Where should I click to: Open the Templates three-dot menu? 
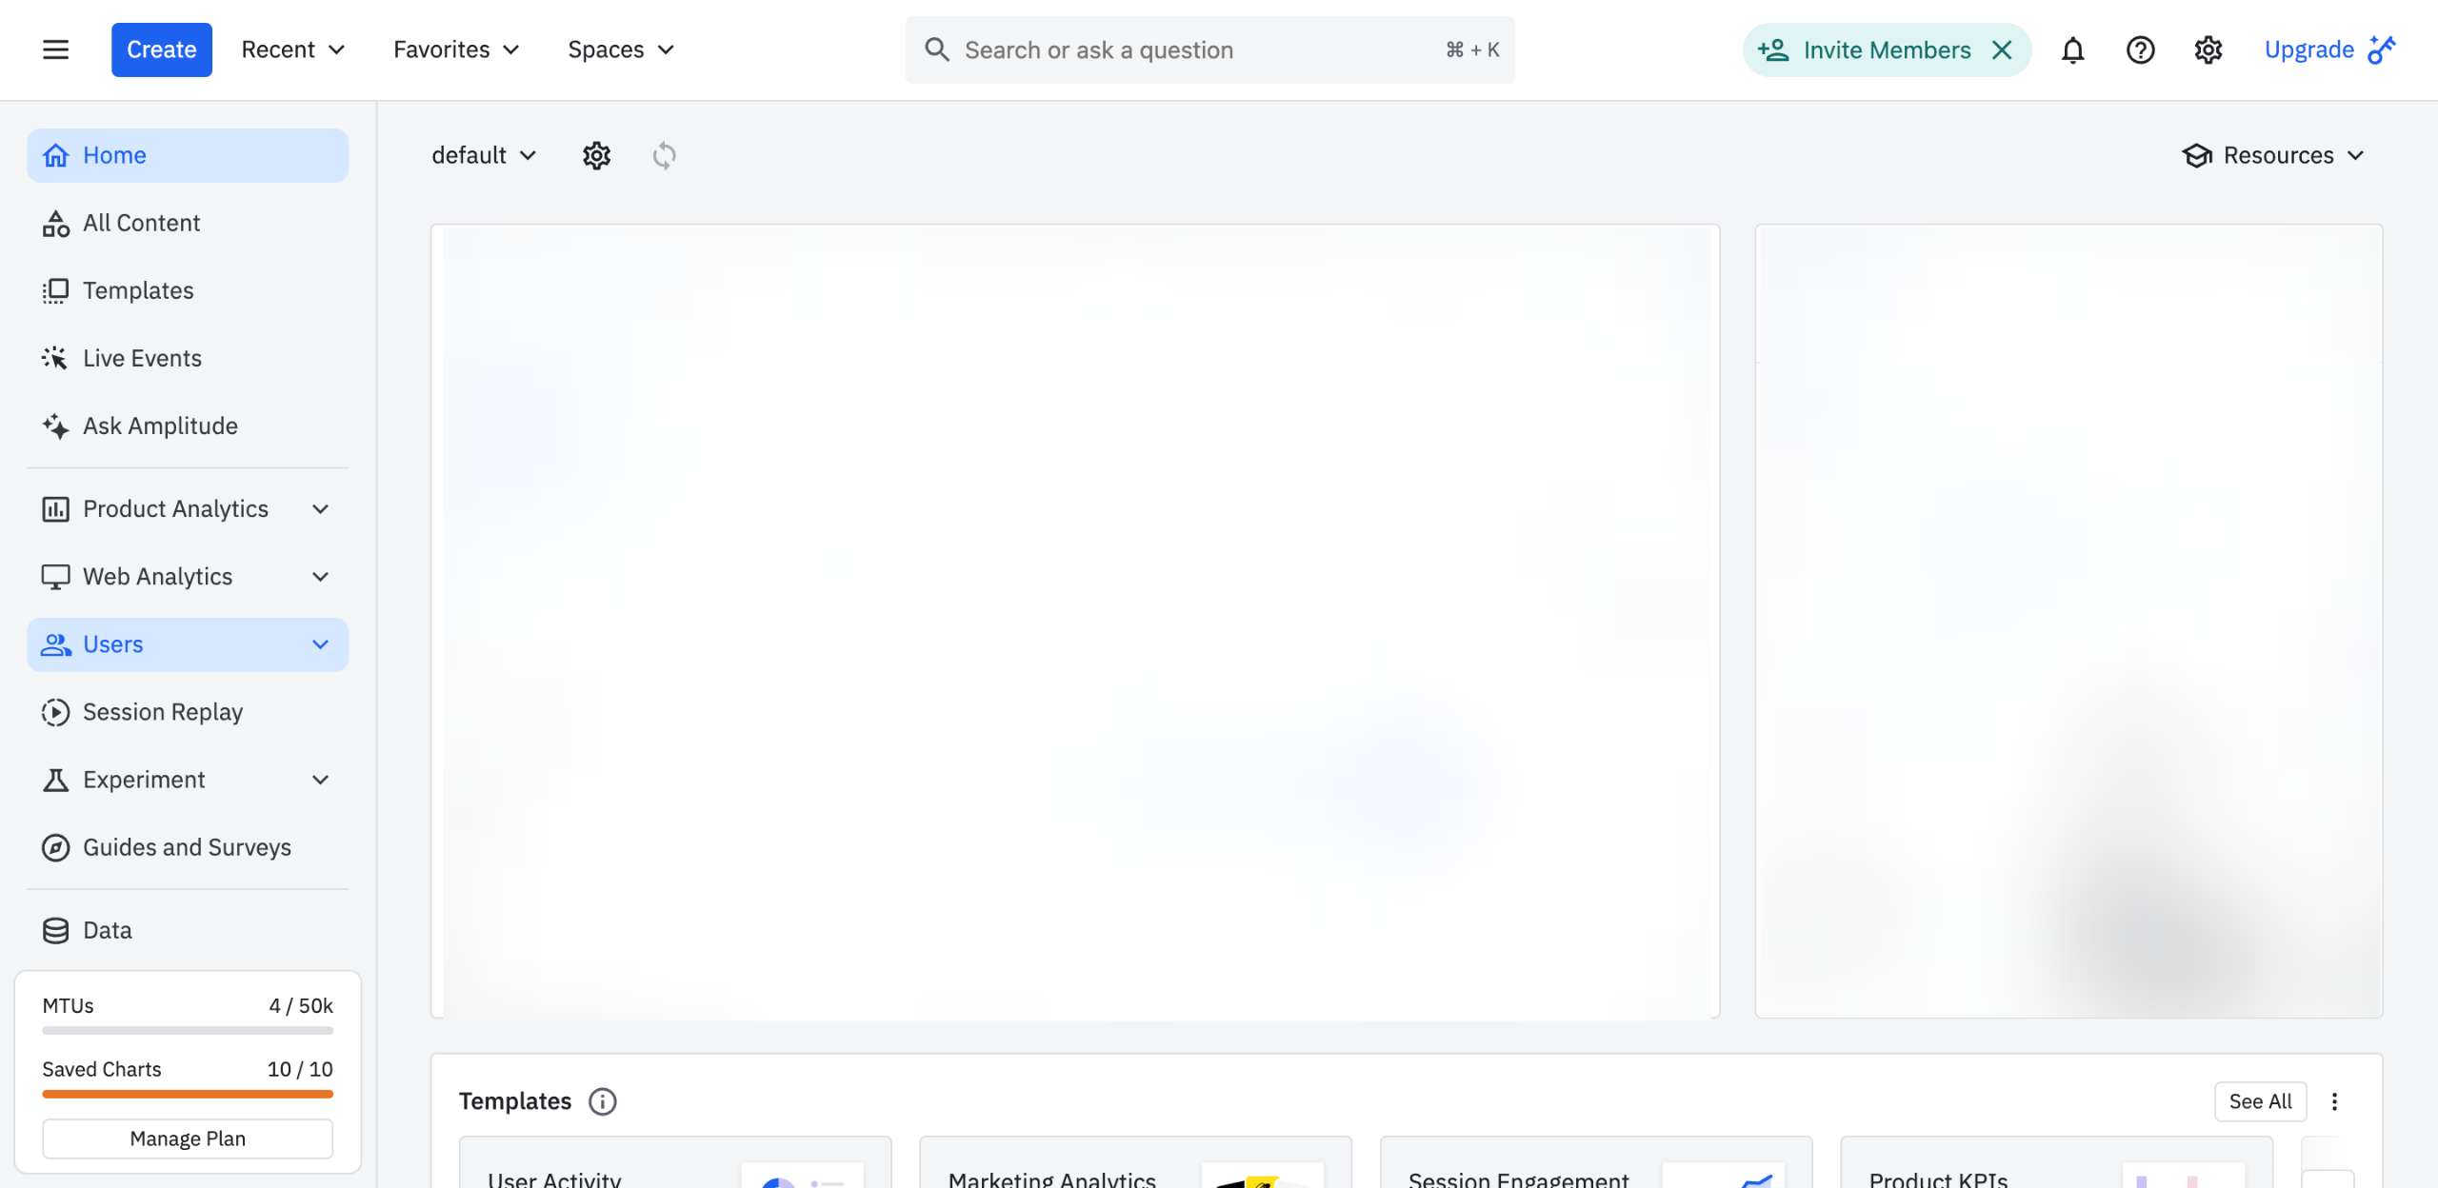2334,1101
